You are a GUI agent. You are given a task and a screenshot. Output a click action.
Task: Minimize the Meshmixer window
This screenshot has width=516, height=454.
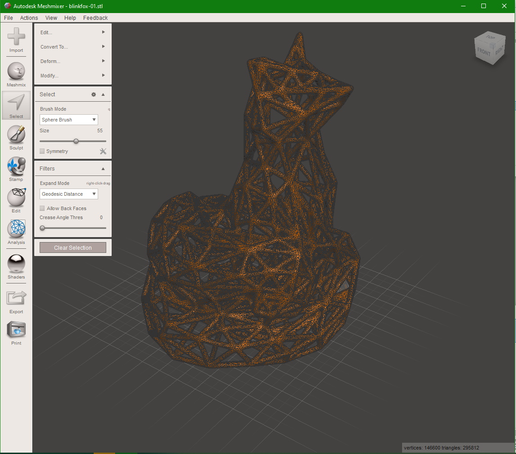(x=463, y=6)
